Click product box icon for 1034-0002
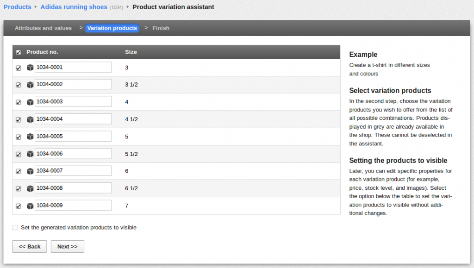The height and width of the screenshot is (268, 474). [30, 85]
